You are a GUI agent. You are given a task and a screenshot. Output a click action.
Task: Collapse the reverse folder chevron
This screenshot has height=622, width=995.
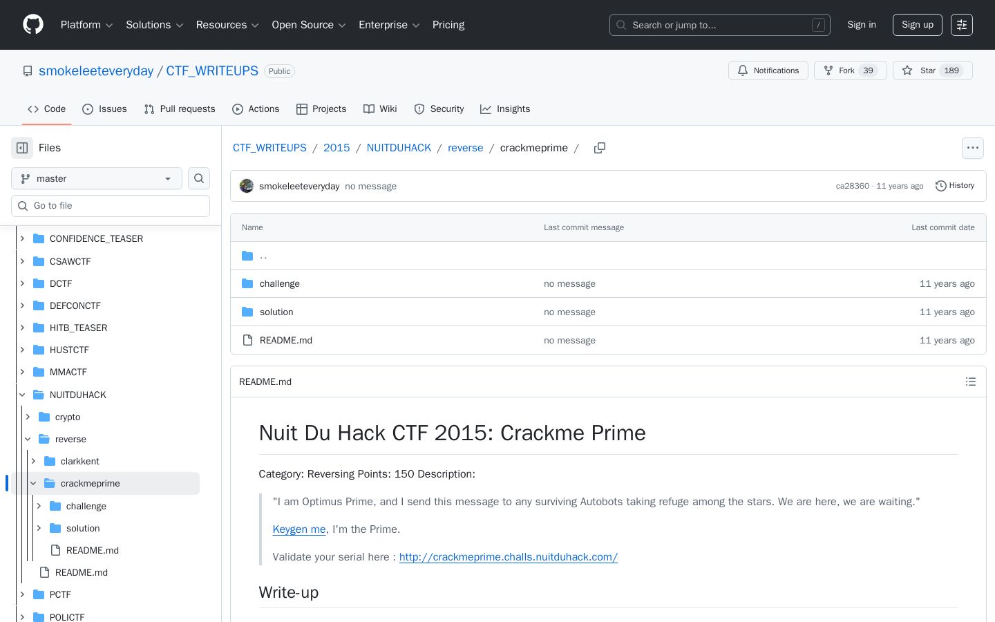coord(28,439)
